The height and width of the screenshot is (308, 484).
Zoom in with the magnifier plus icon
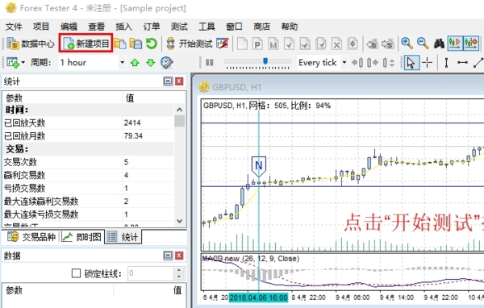(x=407, y=44)
